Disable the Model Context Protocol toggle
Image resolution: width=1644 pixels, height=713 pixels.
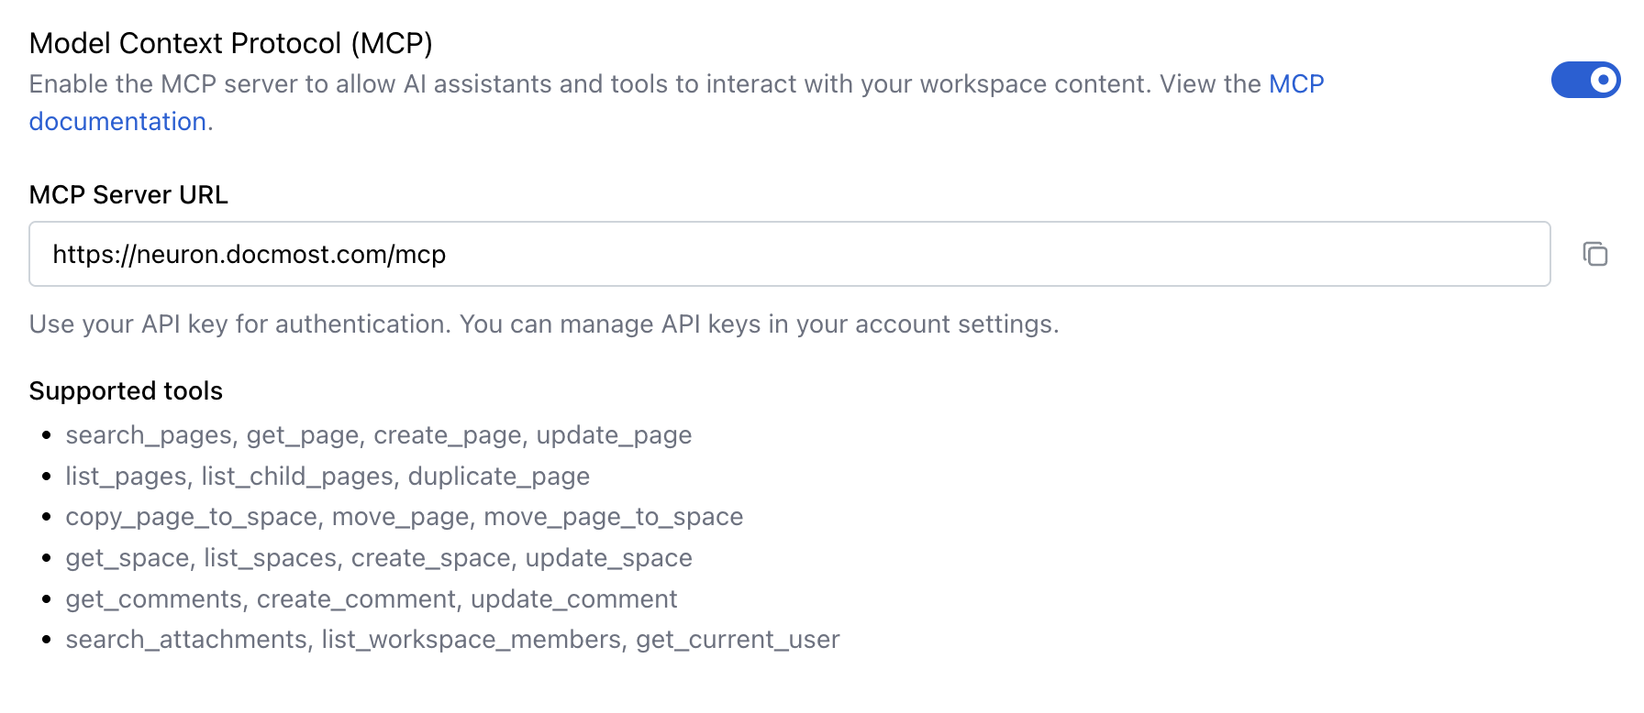pos(1584,81)
